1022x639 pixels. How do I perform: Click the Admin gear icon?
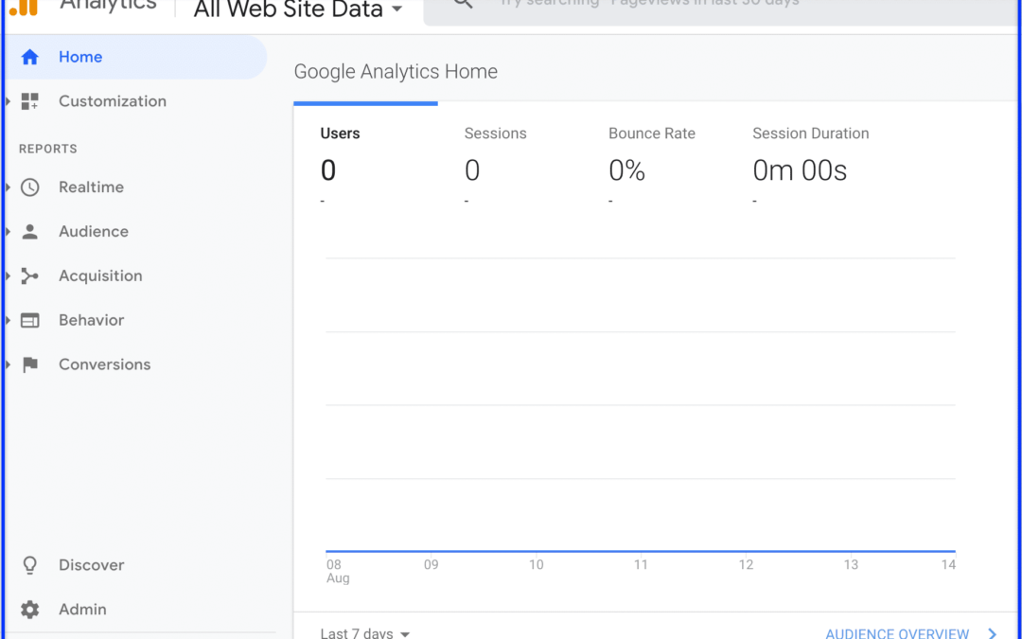point(30,610)
